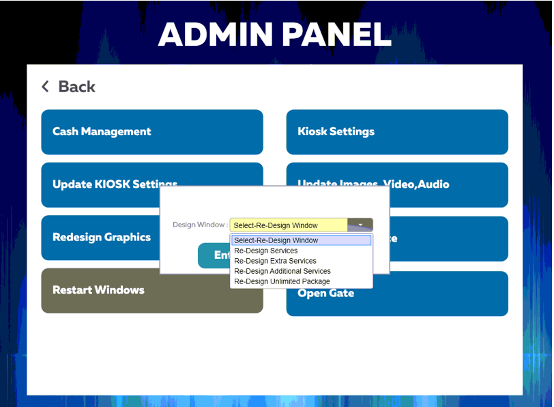Open Cash Management
The height and width of the screenshot is (407, 554).
click(151, 132)
